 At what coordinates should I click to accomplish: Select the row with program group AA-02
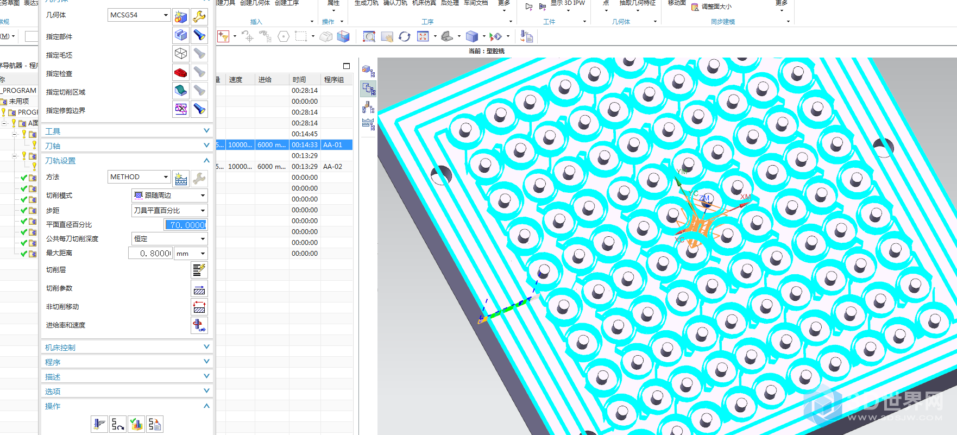click(x=284, y=167)
